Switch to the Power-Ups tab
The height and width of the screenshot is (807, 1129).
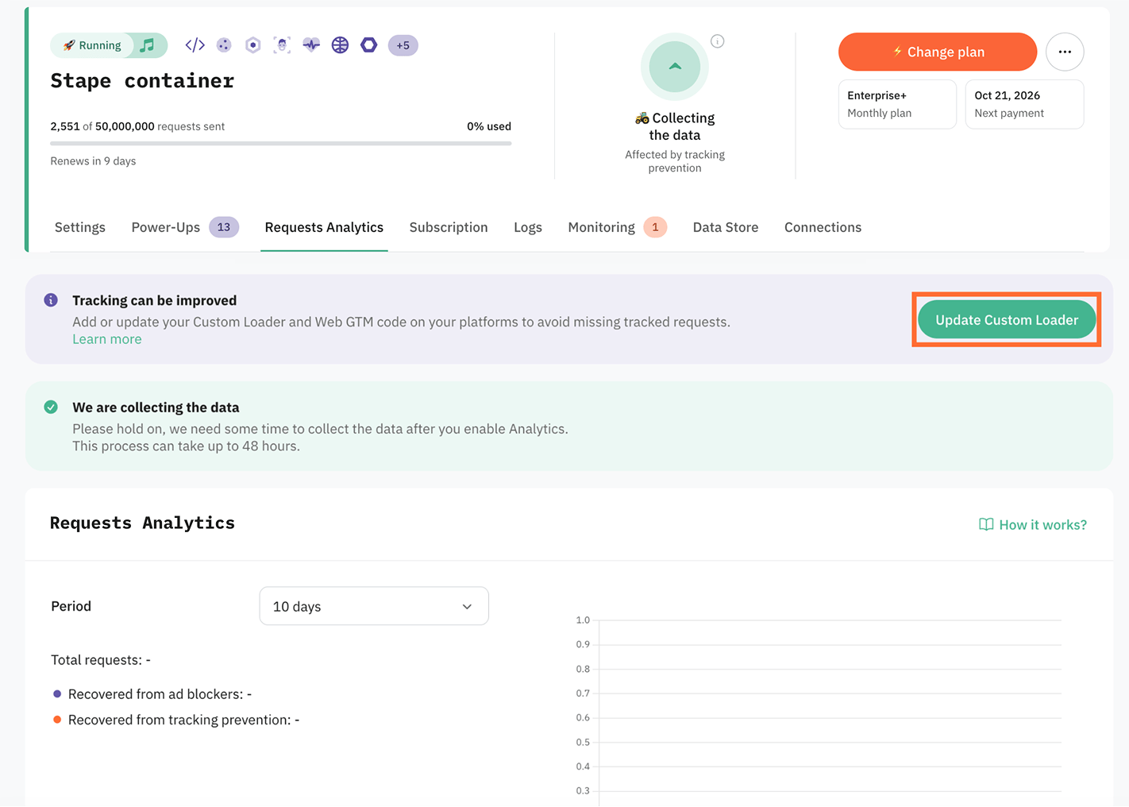(x=185, y=227)
